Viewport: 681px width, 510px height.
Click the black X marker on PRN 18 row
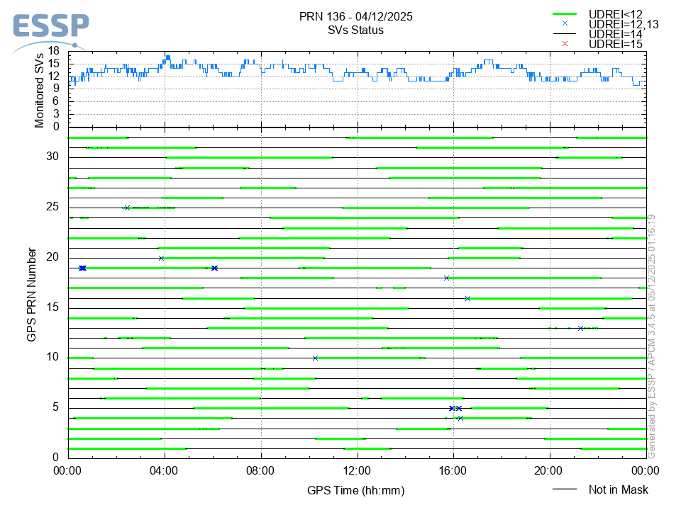coord(446,278)
